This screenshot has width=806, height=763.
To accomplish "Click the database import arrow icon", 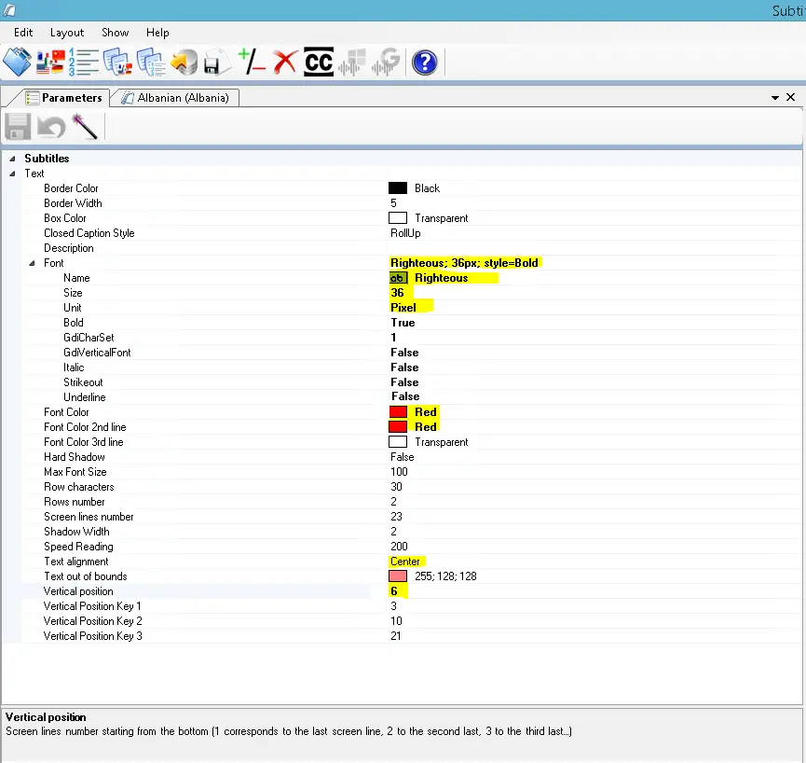I will (x=184, y=62).
